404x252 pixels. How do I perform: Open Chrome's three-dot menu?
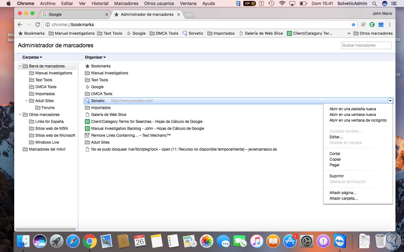tap(390, 25)
